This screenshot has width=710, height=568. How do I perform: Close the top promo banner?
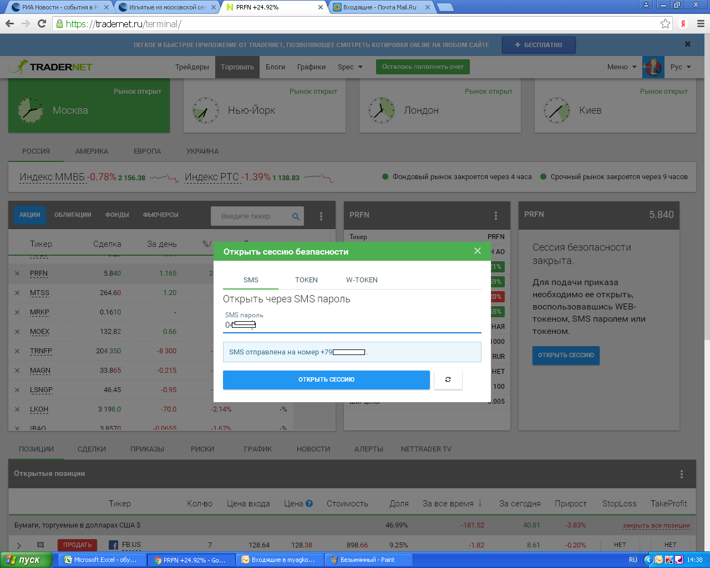(688, 44)
